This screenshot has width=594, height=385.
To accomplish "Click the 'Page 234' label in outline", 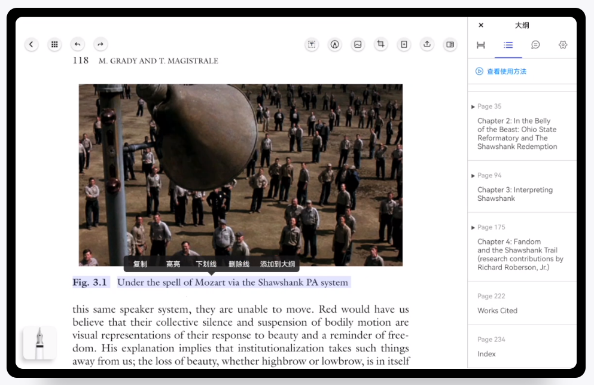I will (491, 340).
